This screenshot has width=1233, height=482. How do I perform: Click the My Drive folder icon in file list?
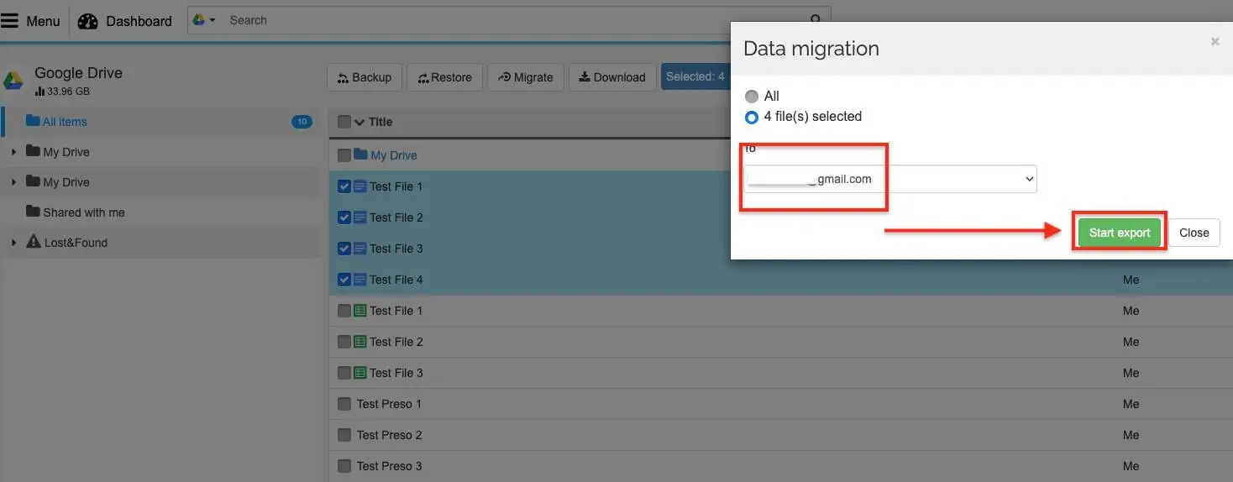361,155
